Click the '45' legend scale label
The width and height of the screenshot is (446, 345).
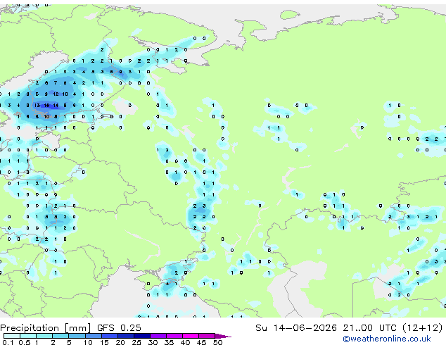(202, 342)
